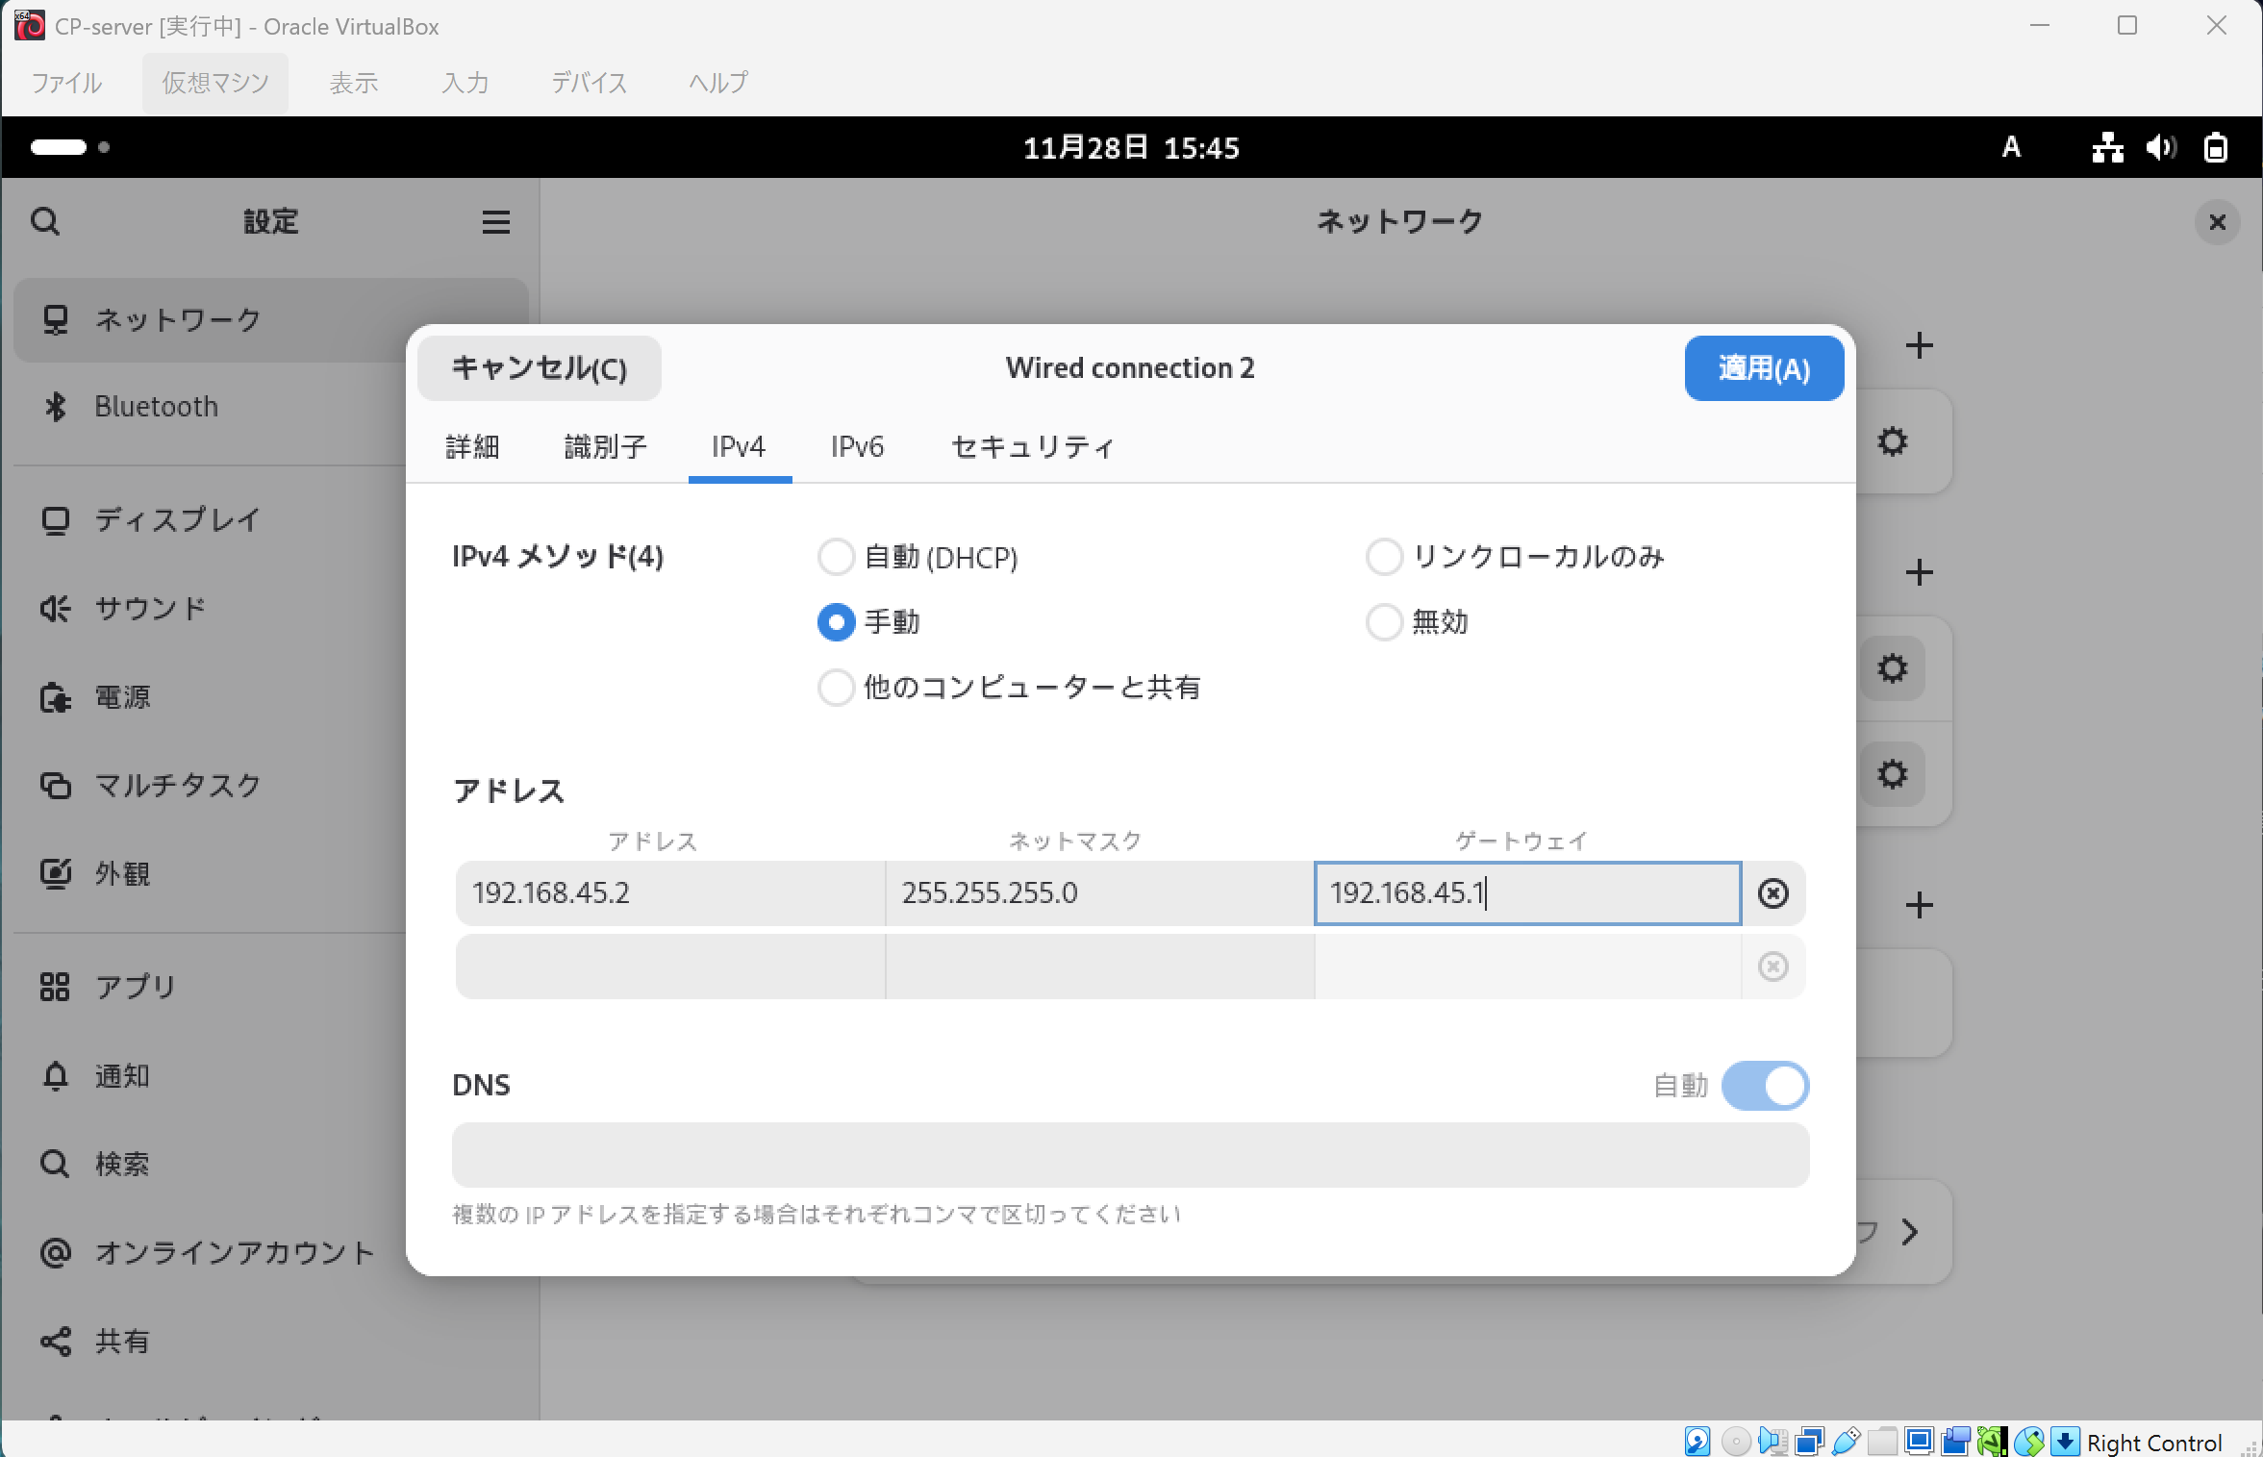Click the 適用(A) apply button
Screen dimensions: 2263x1457
tap(1763, 368)
